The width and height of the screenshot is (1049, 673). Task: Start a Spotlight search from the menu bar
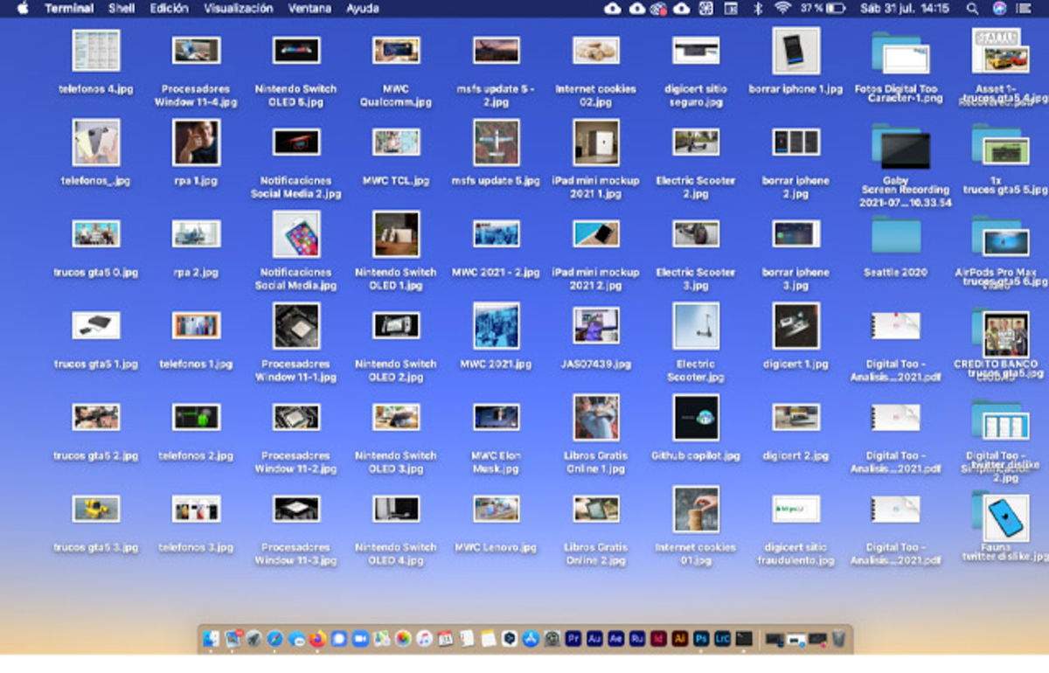pos(973,9)
